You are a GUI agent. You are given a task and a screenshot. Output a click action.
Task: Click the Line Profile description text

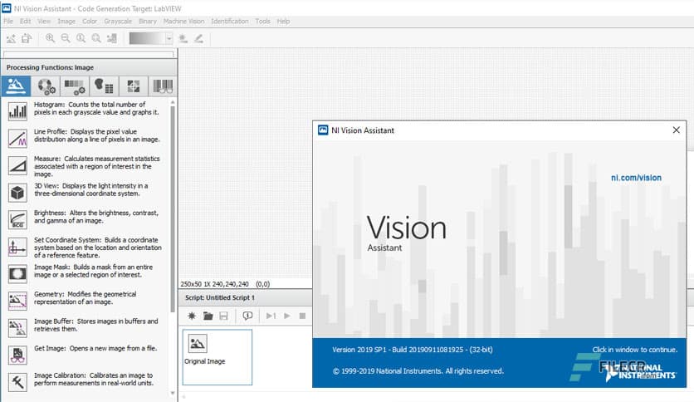[96, 135]
